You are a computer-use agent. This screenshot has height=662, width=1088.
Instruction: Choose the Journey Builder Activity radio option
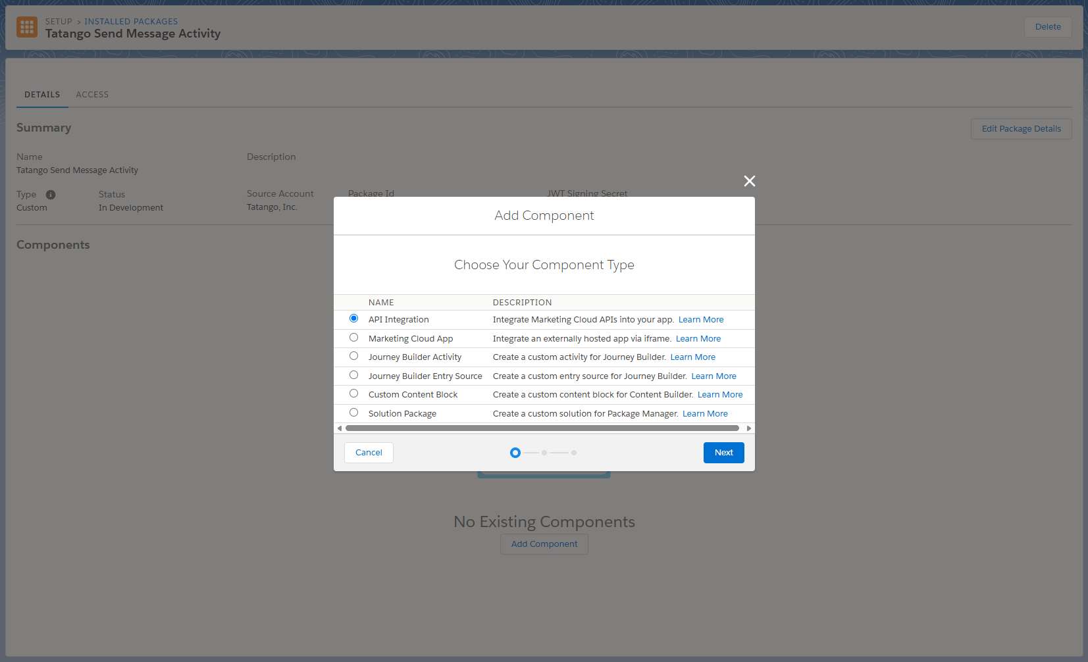click(353, 356)
